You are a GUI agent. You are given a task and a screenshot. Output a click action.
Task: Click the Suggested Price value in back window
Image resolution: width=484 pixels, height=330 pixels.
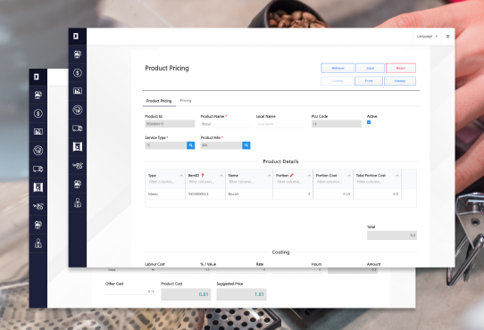pos(241,294)
